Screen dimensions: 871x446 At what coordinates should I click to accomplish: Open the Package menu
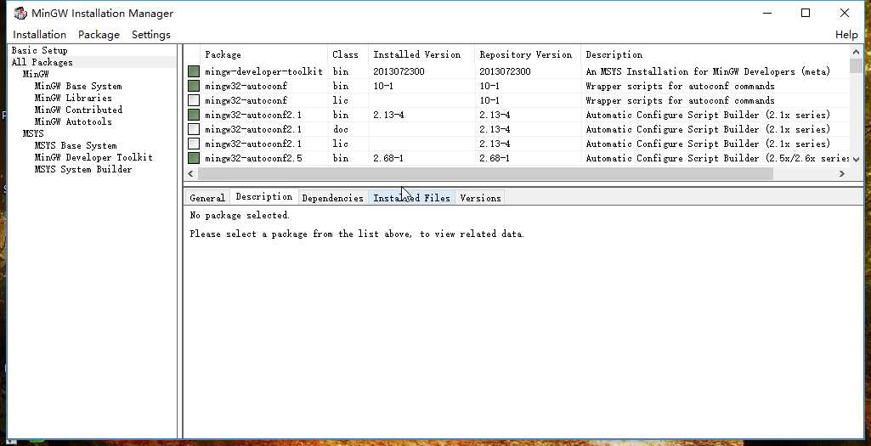click(99, 35)
